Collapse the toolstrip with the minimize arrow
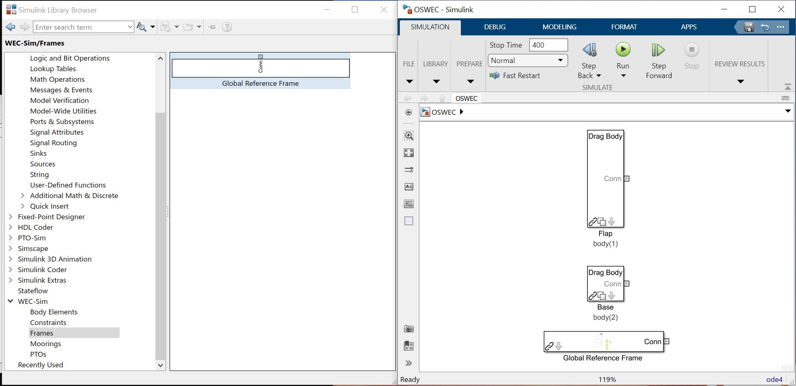The image size is (796, 386). [787, 87]
